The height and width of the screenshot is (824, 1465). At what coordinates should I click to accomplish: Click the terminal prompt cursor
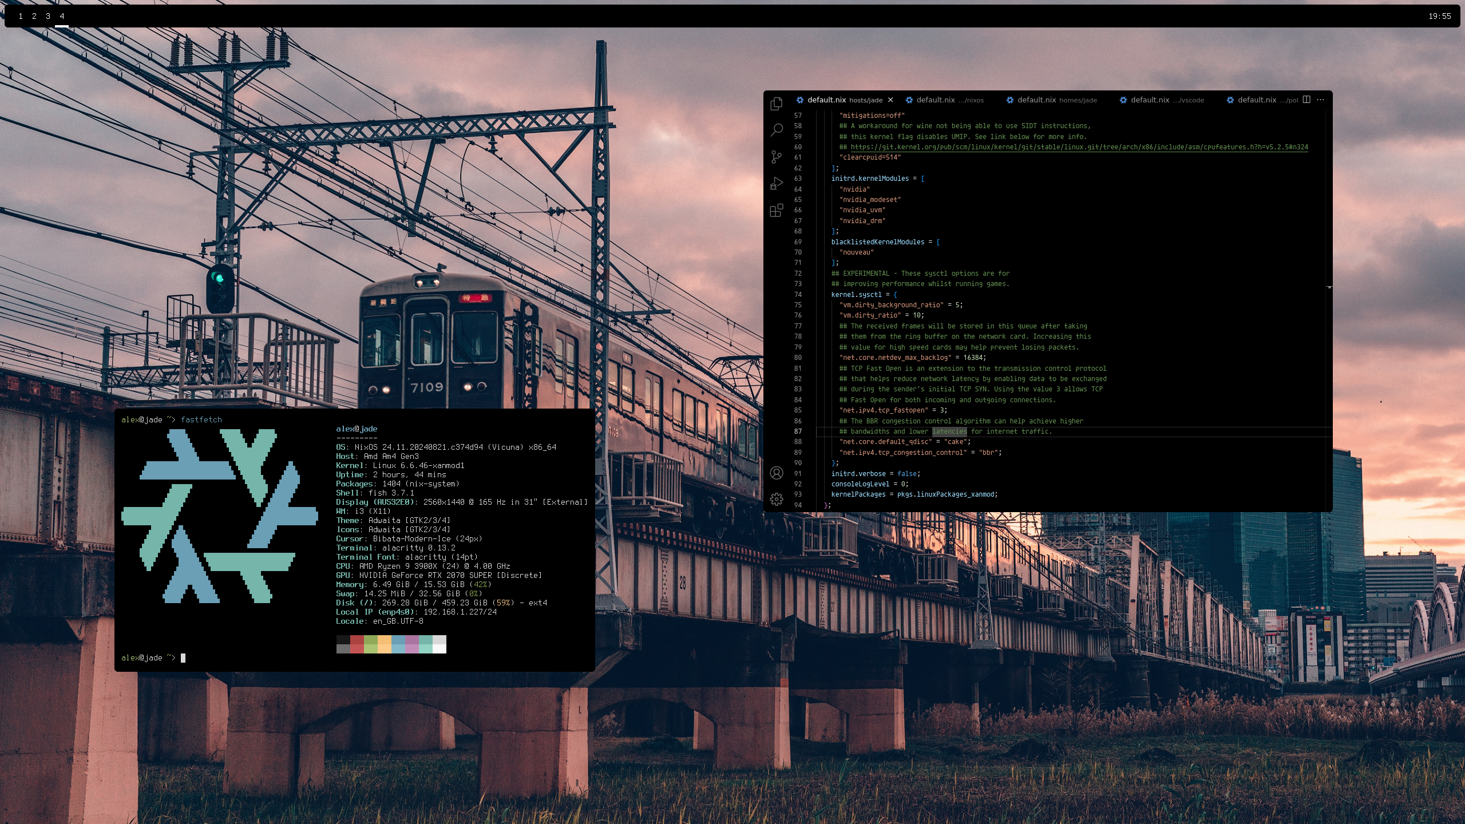183,658
